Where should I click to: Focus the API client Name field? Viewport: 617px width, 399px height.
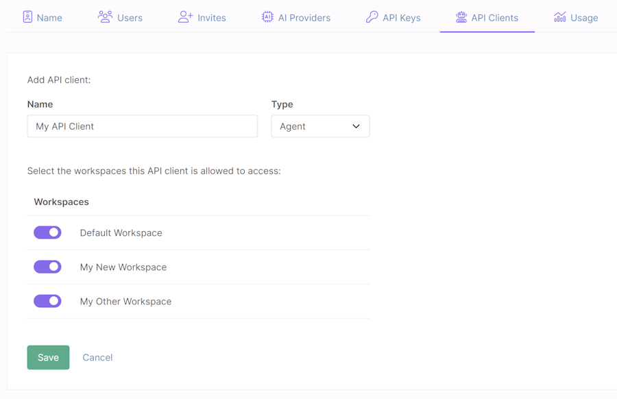tap(143, 126)
